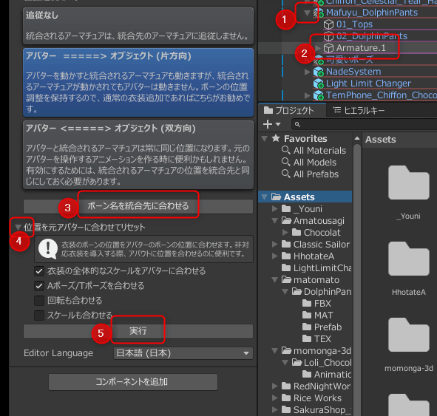437x416 pixels.
Task: Switch to プロジェクト tab
Action: point(289,110)
